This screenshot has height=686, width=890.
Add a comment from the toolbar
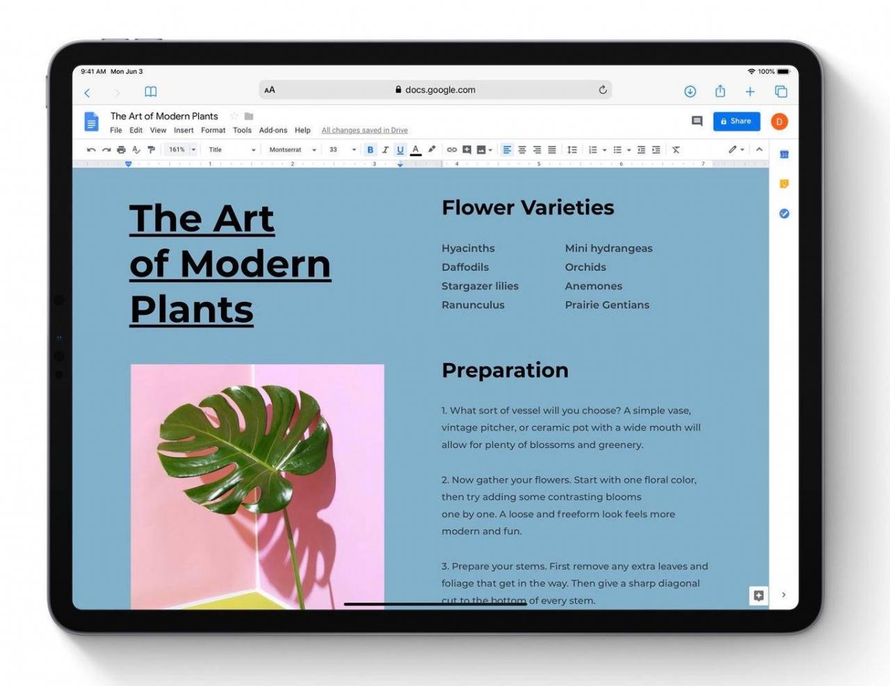pyautogui.click(x=467, y=150)
